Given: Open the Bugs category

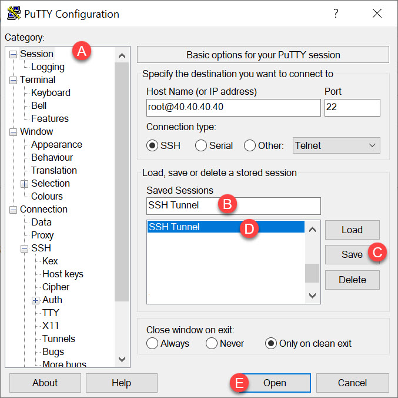Looking at the screenshot, I should (53, 352).
